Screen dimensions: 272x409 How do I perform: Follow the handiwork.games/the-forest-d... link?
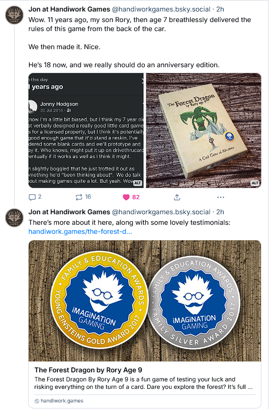click(x=80, y=232)
